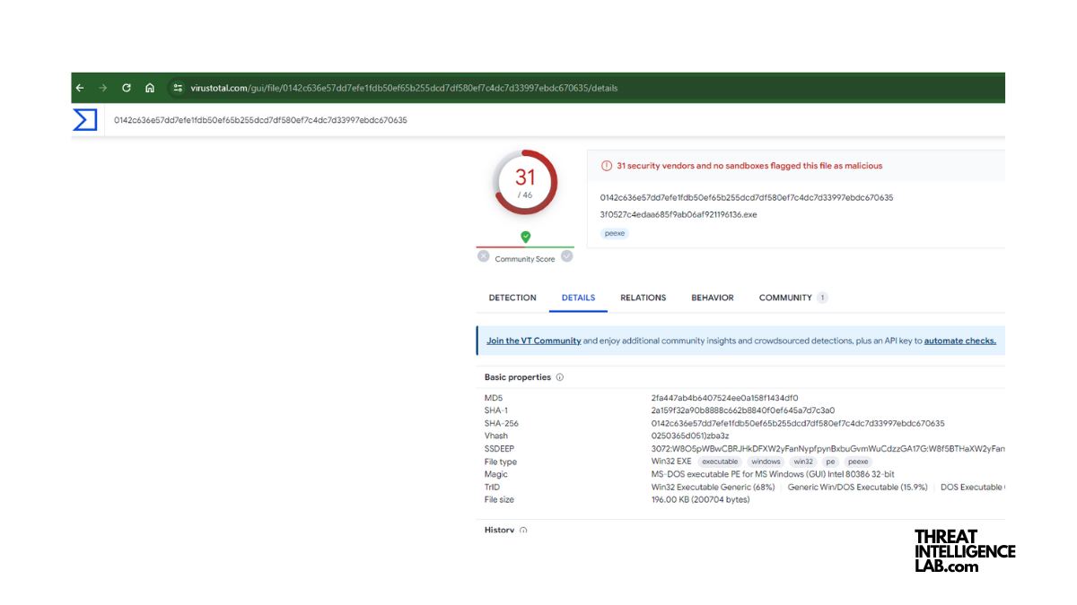Click the browser home icon
The height and width of the screenshot is (605, 1077).
coord(150,88)
